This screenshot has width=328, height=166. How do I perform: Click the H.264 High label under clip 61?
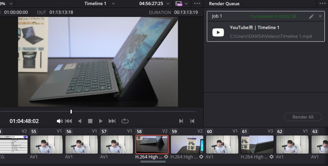[x=254, y=157]
